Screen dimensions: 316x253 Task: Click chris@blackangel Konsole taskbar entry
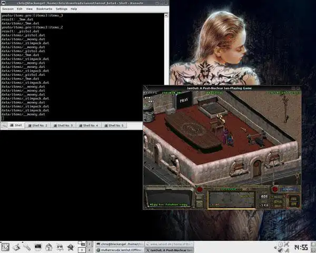120,244
